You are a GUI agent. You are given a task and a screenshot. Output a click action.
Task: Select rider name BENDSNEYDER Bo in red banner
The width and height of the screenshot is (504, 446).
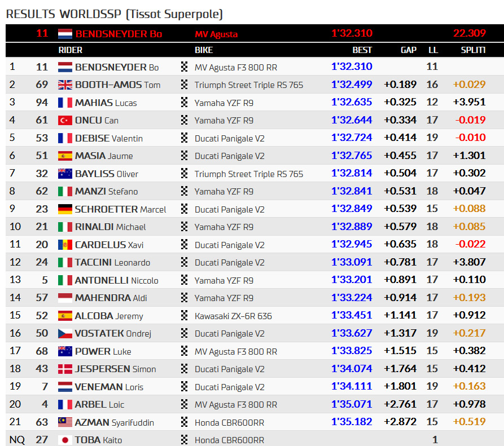(x=119, y=34)
